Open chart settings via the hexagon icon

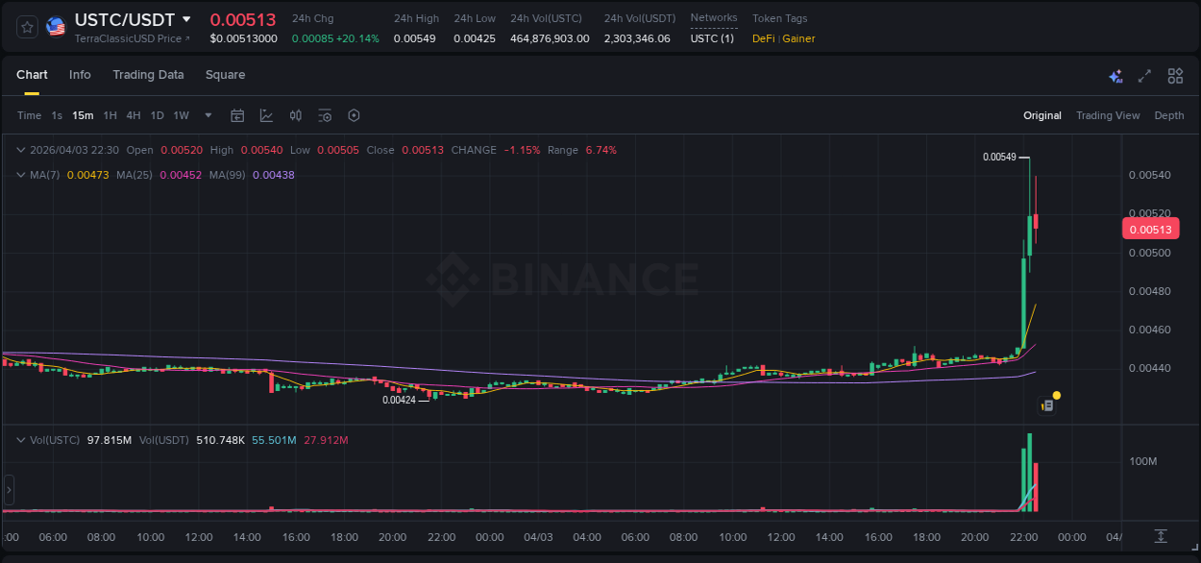[x=354, y=115]
